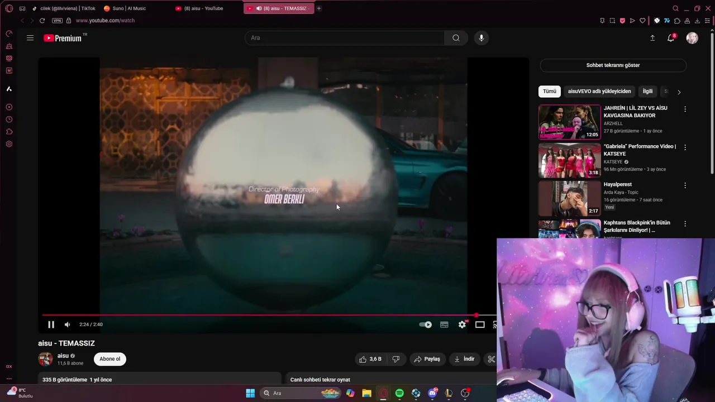Open YouTube hamburger guide menu
The width and height of the screenshot is (715, 402).
click(x=30, y=38)
